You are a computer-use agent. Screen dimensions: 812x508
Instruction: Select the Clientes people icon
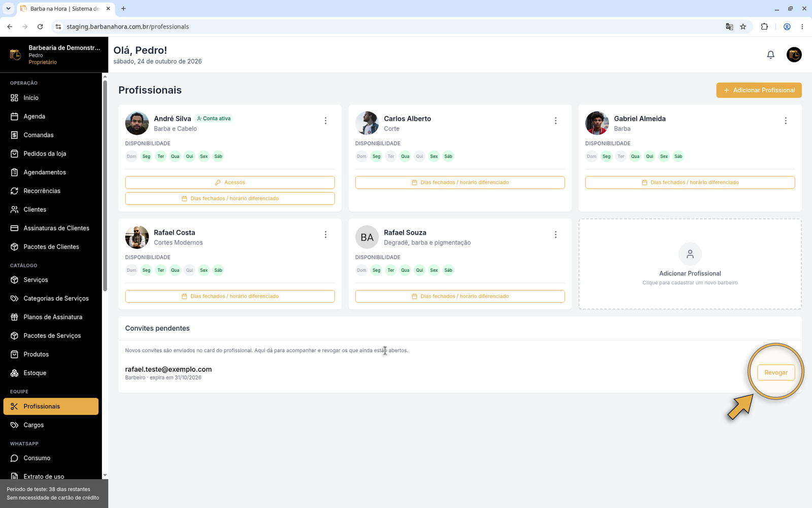14,209
